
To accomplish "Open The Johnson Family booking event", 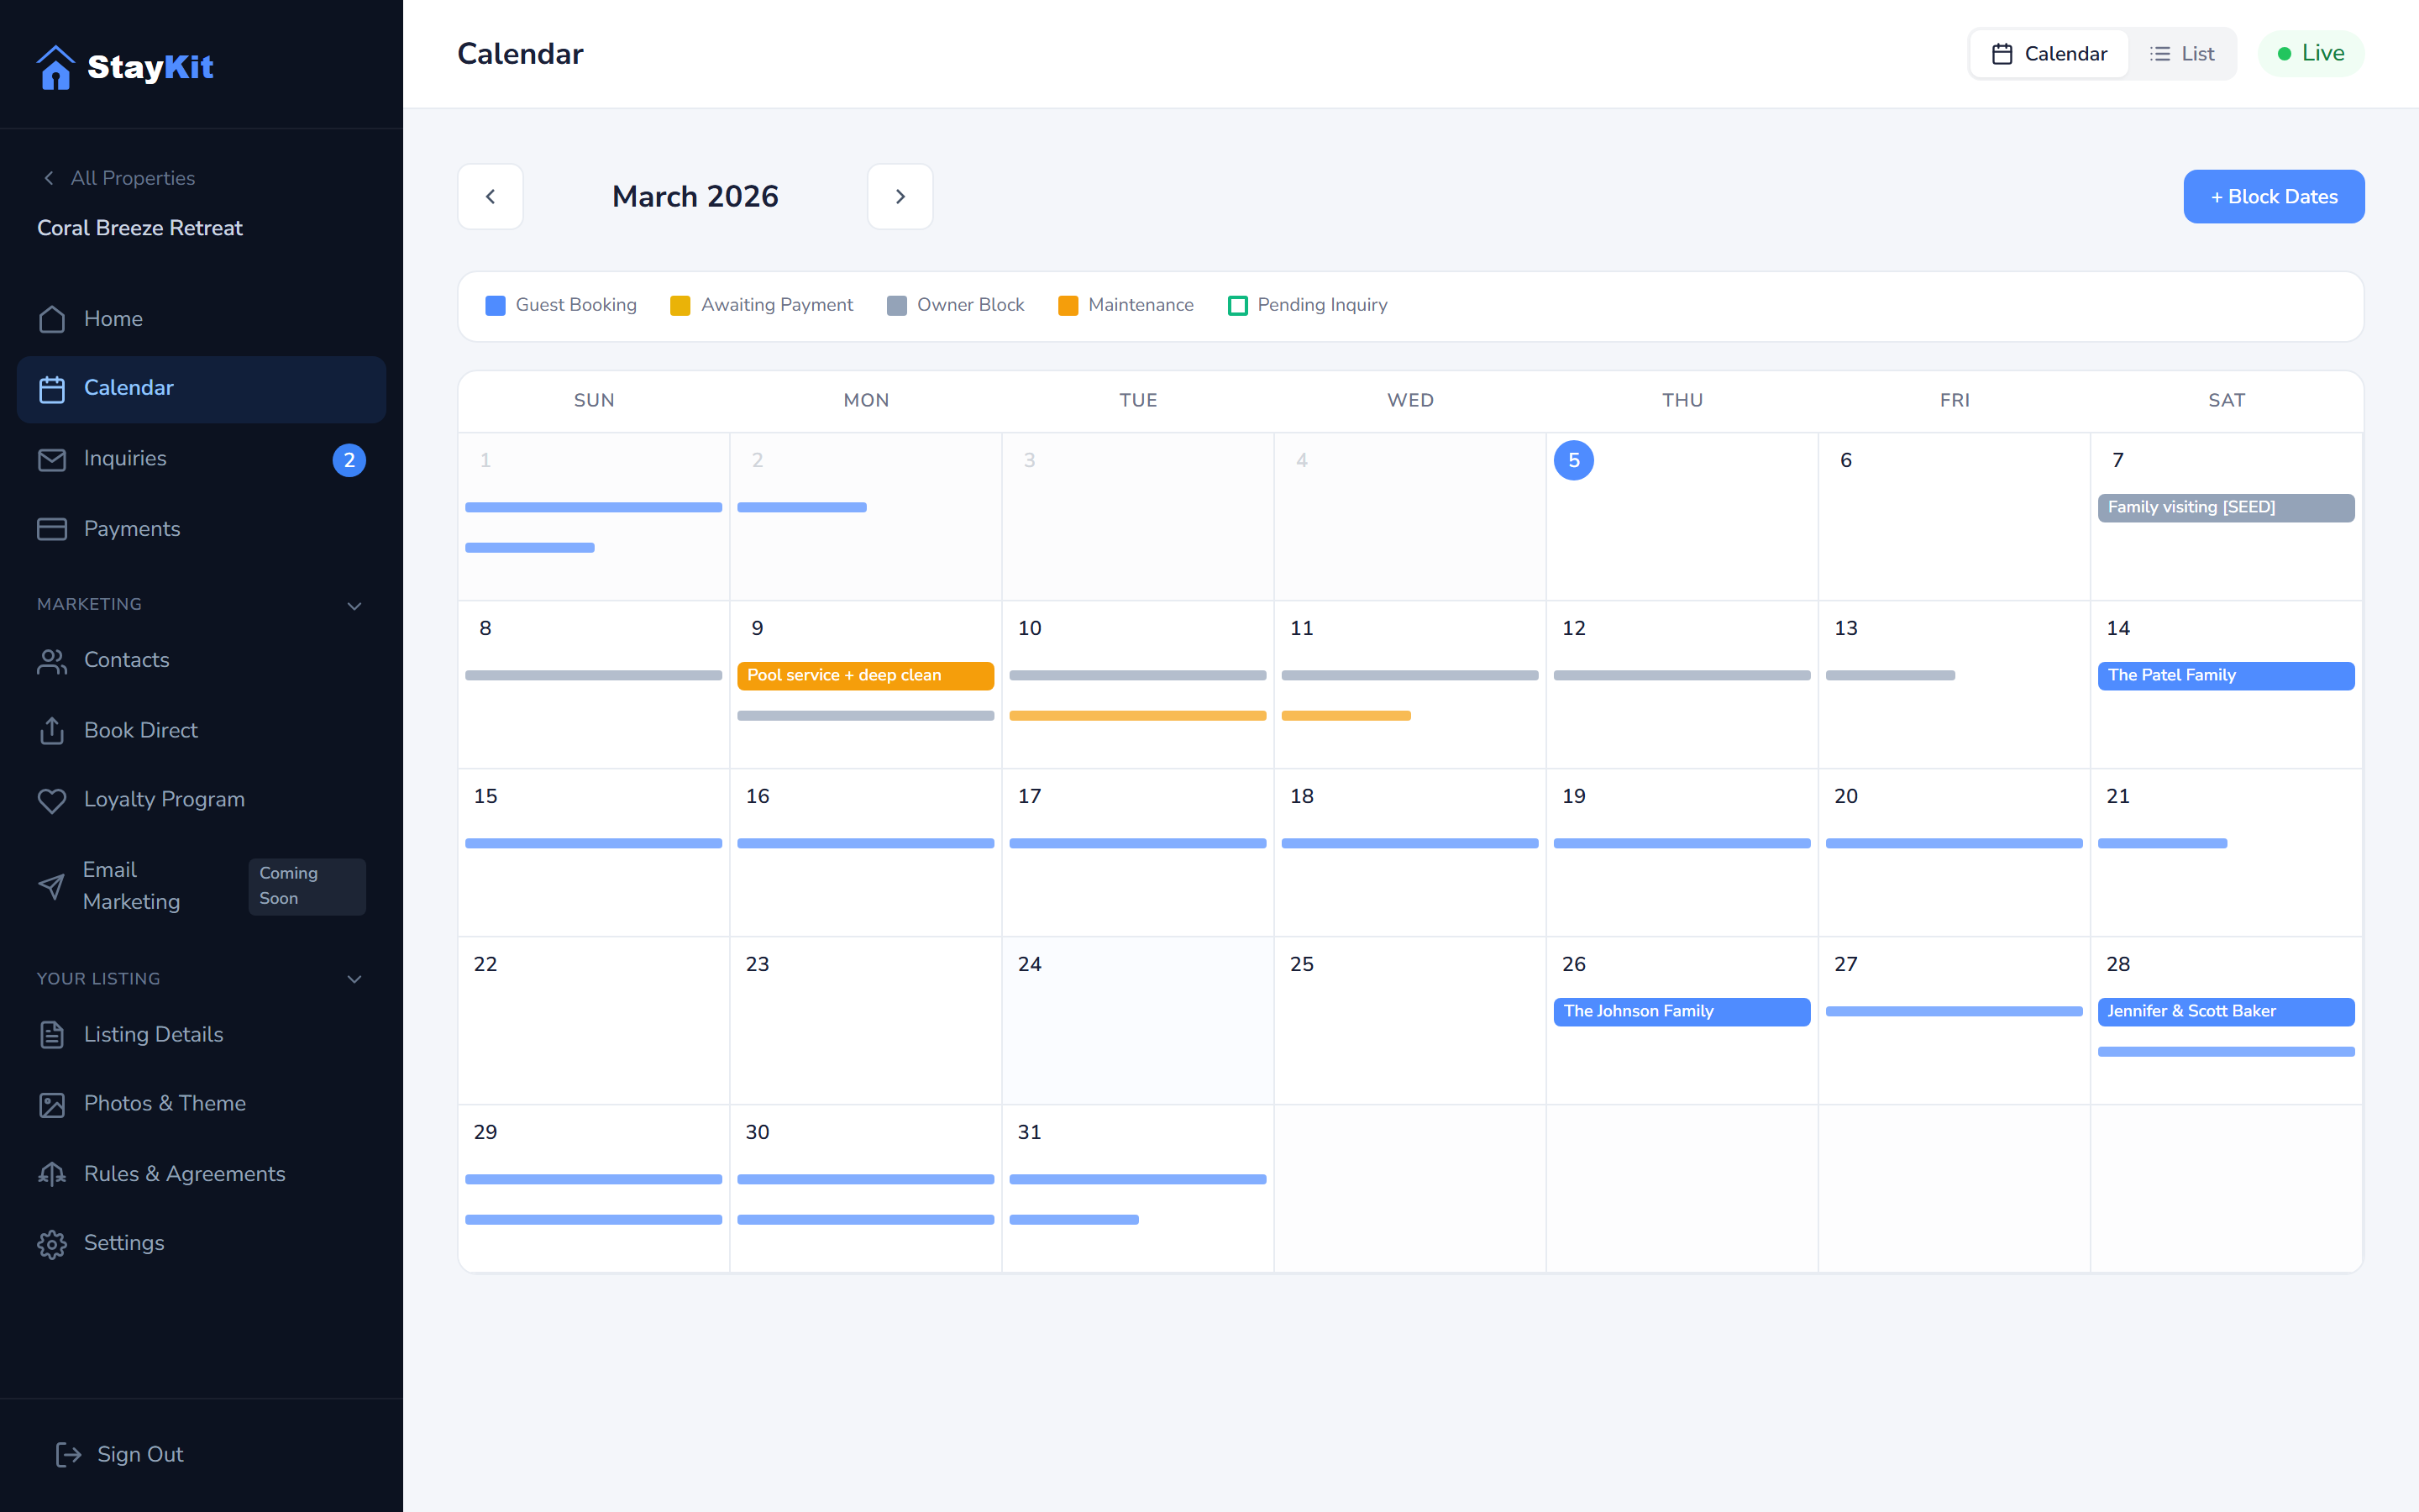I will click(x=1682, y=1011).
